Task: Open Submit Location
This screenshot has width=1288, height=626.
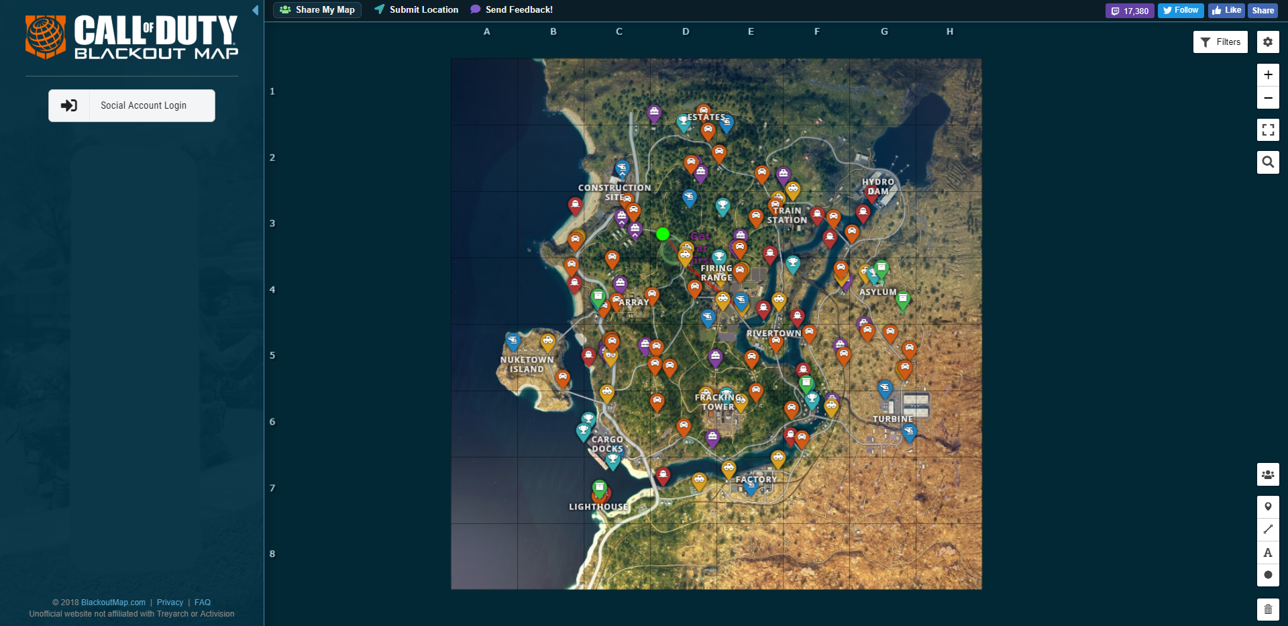Action: pos(415,9)
